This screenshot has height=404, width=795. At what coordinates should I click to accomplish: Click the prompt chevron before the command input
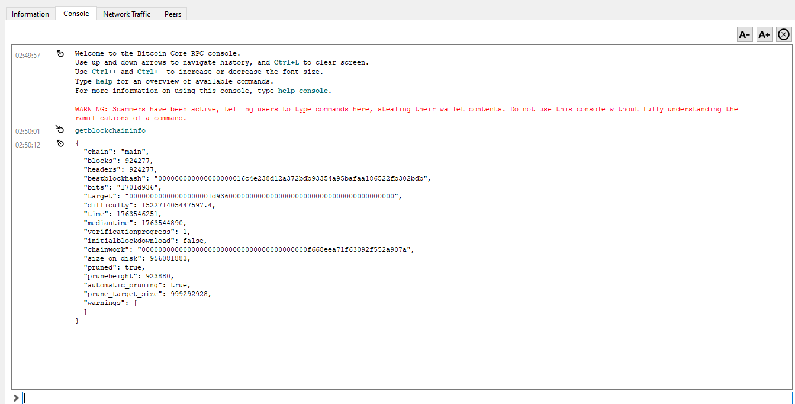click(x=15, y=398)
